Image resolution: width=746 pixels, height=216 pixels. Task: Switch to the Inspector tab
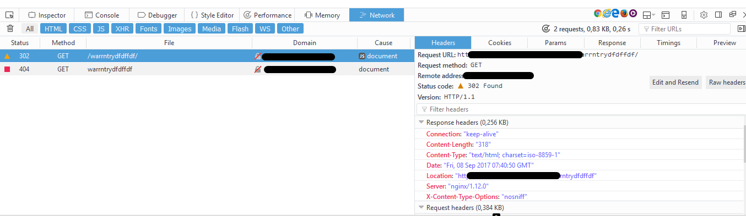pos(47,15)
